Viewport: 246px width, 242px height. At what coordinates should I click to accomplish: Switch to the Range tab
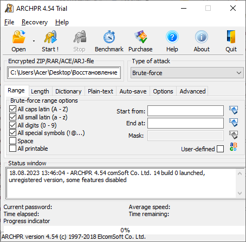[x=16, y=90]
